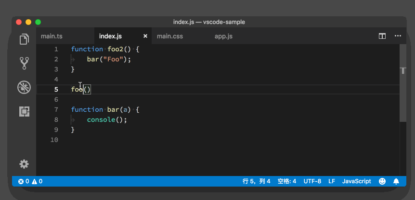Change the LF line ending

pos(332,181)
